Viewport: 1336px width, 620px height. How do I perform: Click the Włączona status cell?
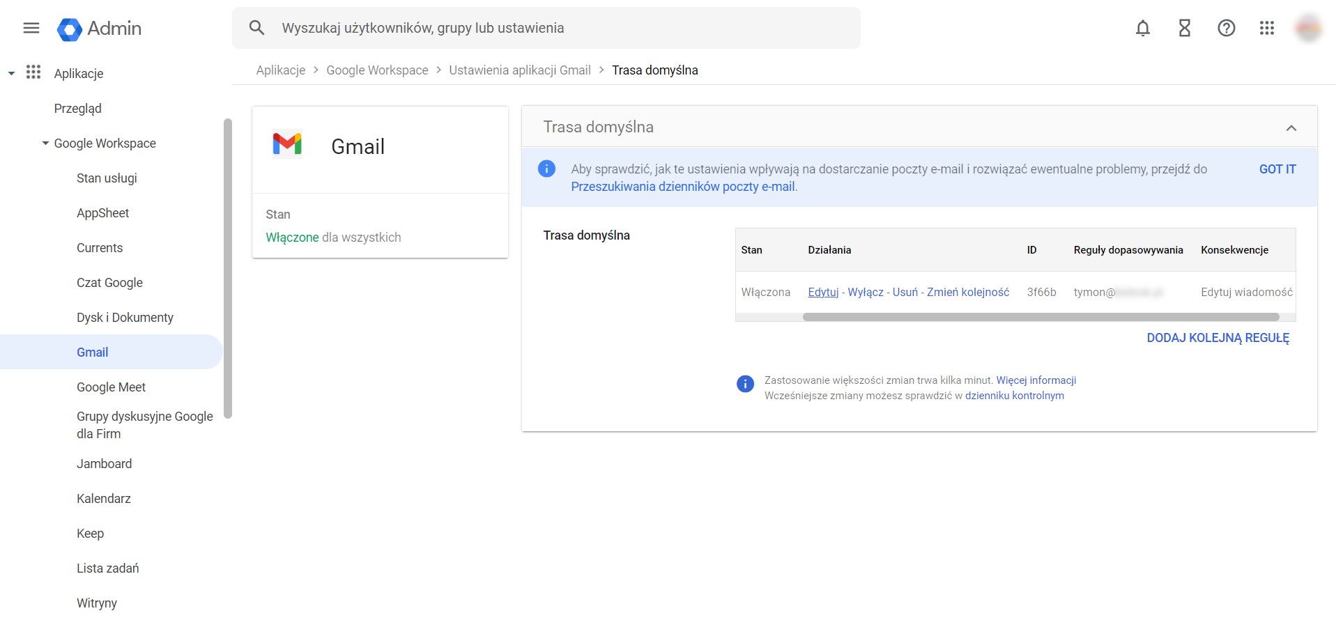(766, 293)
